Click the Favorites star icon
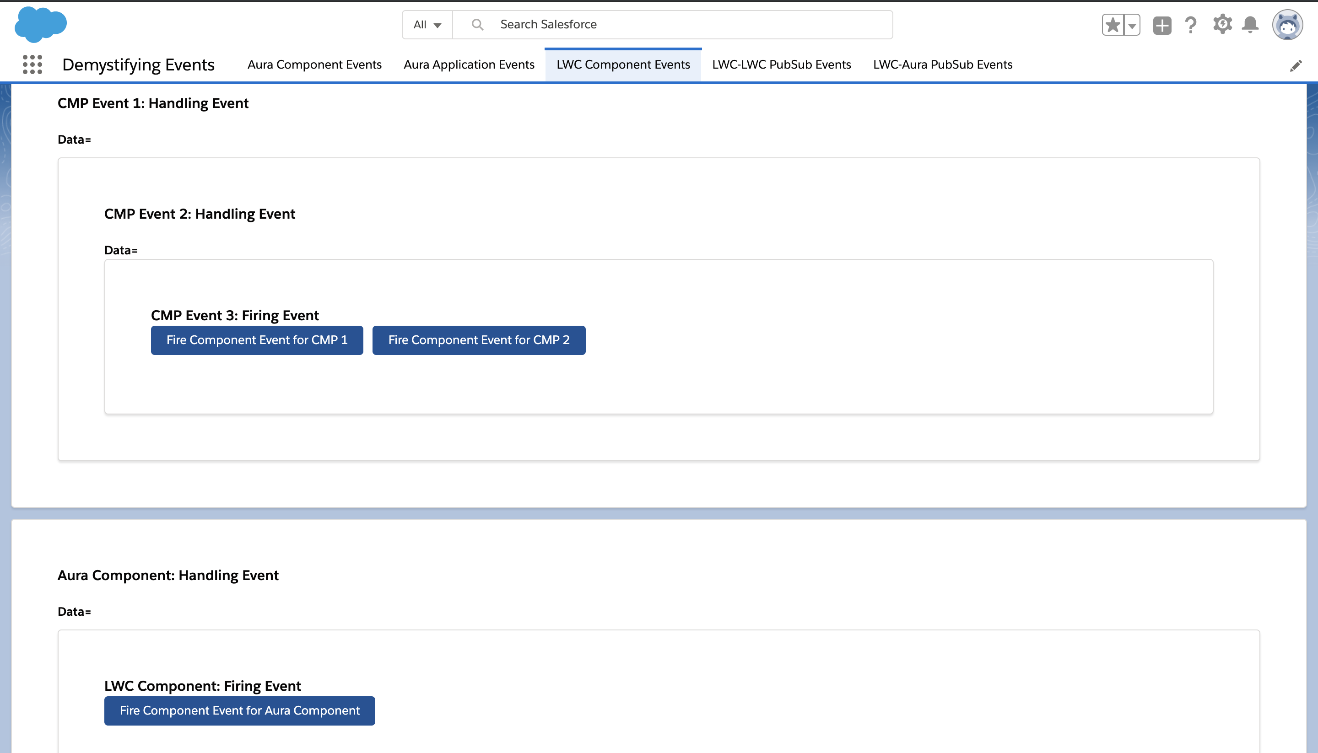This screenshot has width=1318, height=753. tap(1113, 25)
